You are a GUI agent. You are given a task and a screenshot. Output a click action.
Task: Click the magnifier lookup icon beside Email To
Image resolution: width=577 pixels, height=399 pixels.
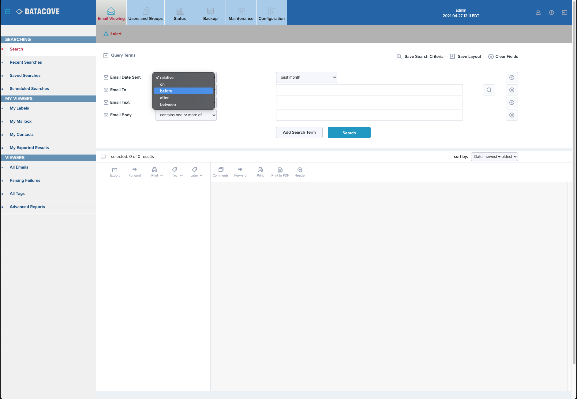489,90
